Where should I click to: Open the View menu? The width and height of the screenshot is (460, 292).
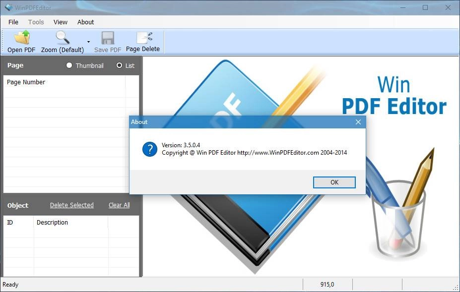(61, 22)
